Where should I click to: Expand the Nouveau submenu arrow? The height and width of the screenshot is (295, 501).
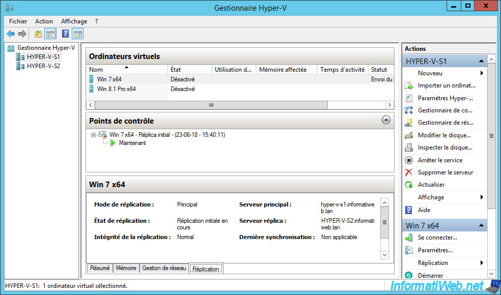click(x=482, y=73)
